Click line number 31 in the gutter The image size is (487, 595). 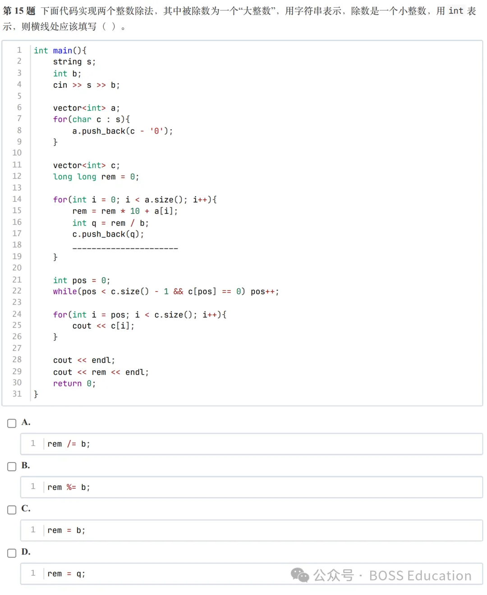(x=17, y=394)
